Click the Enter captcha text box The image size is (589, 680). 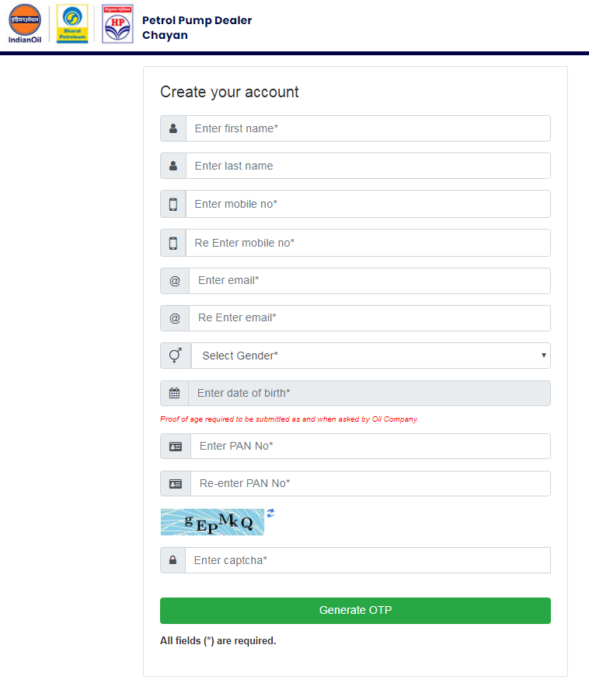coord(368,560)
